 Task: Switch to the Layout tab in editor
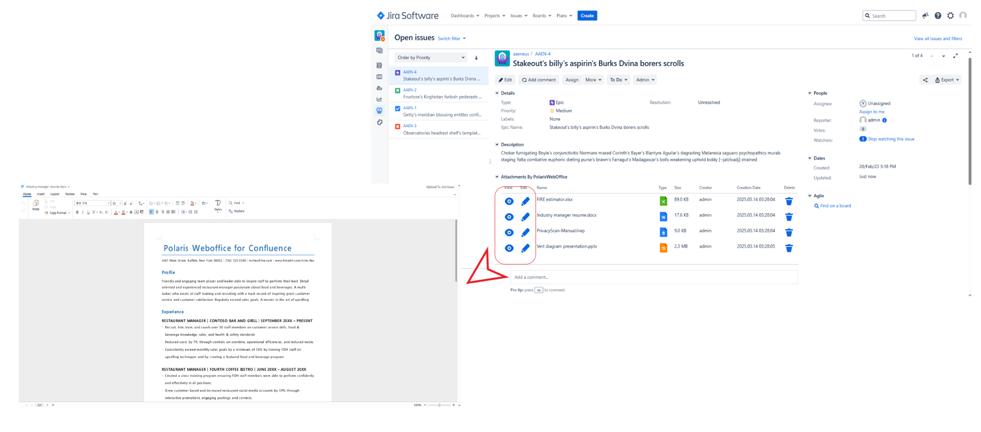point(55,194)
